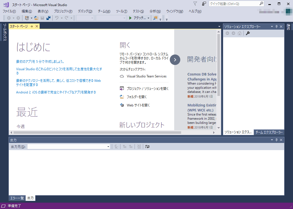The image size is (293, 209).
Task: Click the Save All double-disk icon
Action: pos(48,18)
